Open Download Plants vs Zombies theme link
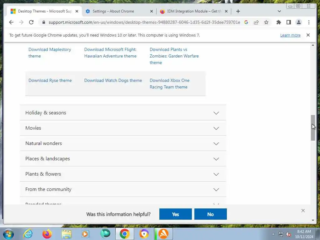This screenshot has width=320, height=240. point(174,56)
